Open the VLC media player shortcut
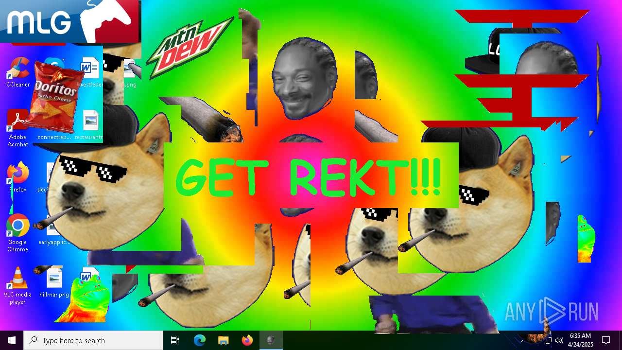 point(18,286)
